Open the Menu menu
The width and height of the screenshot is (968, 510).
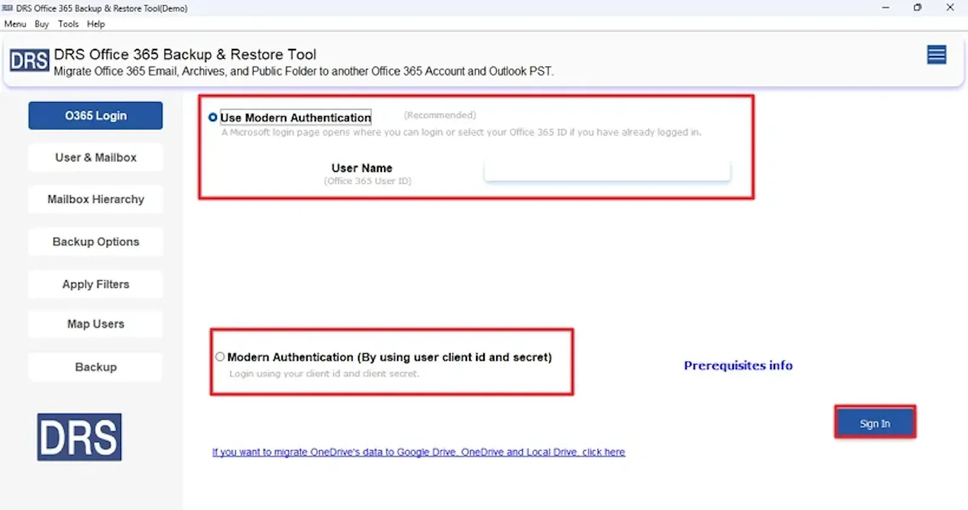15,24
